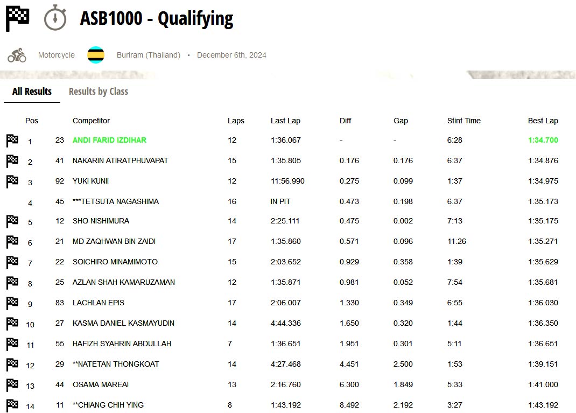Open the Results by Class tab
Screen dimensions: 576x413
[99, 92]
